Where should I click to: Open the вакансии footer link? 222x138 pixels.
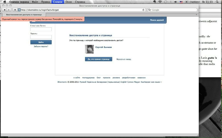(x=141, y=78)
